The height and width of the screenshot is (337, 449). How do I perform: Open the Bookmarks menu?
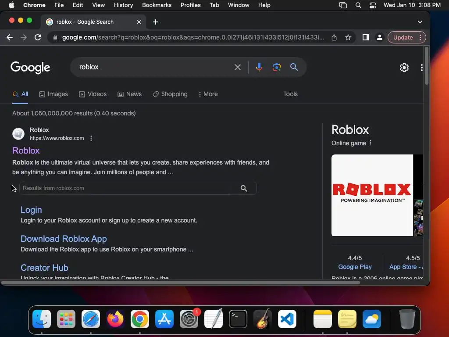click(157, 5)
